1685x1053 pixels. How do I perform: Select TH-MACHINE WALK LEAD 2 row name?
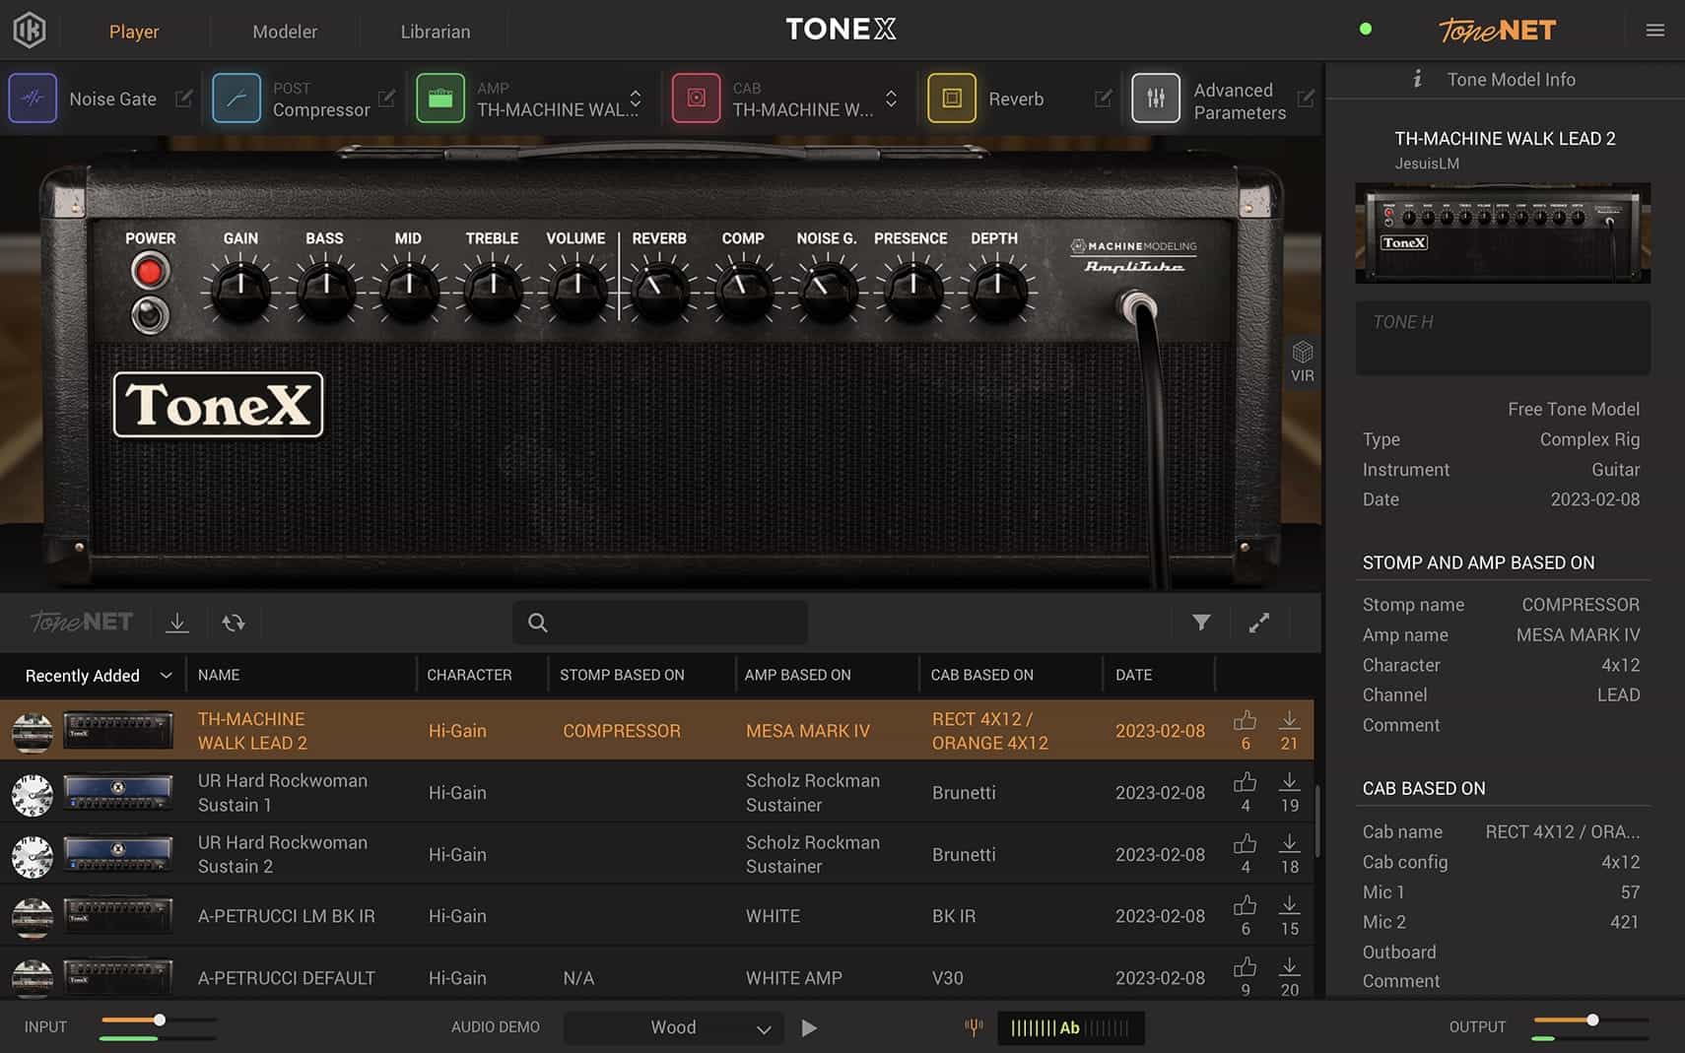tap(252, 731)
